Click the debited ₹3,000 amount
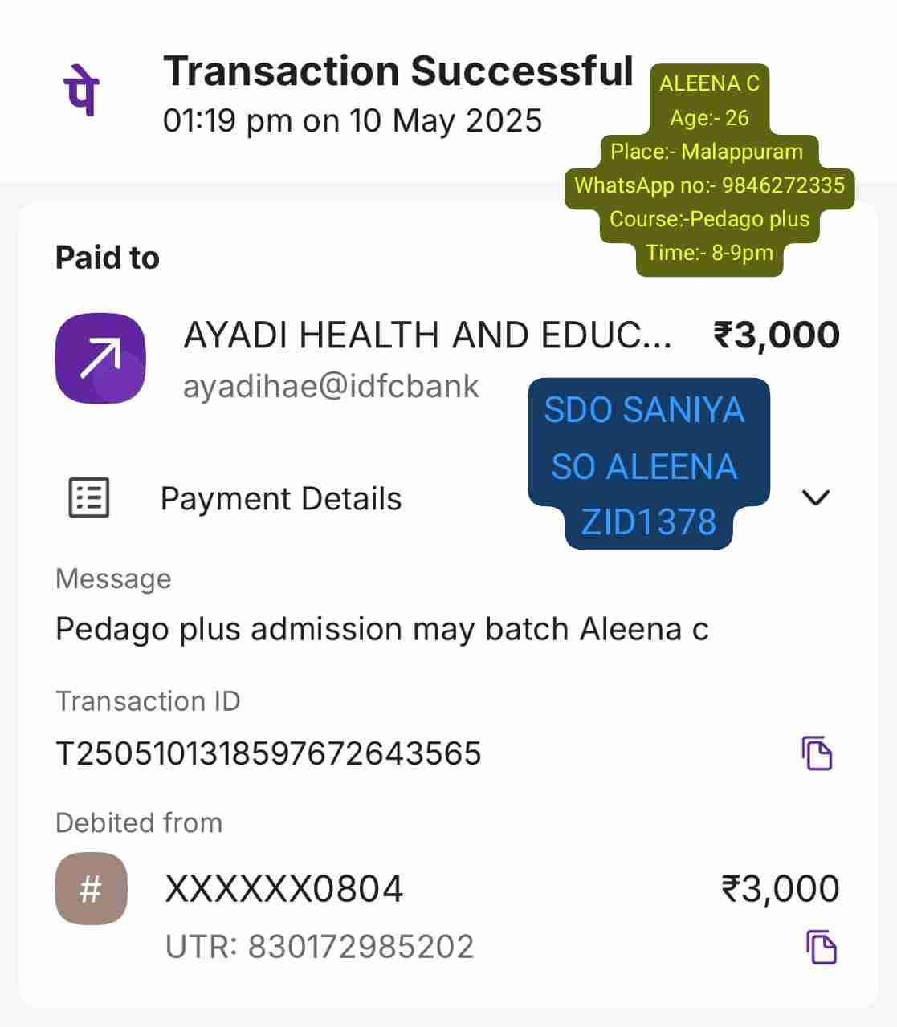The width and height of the screenshot is (897, 1027). 780,889
